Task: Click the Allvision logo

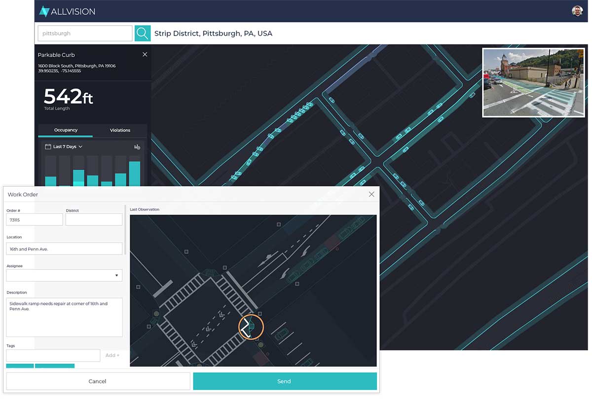Action: (67, 11)
